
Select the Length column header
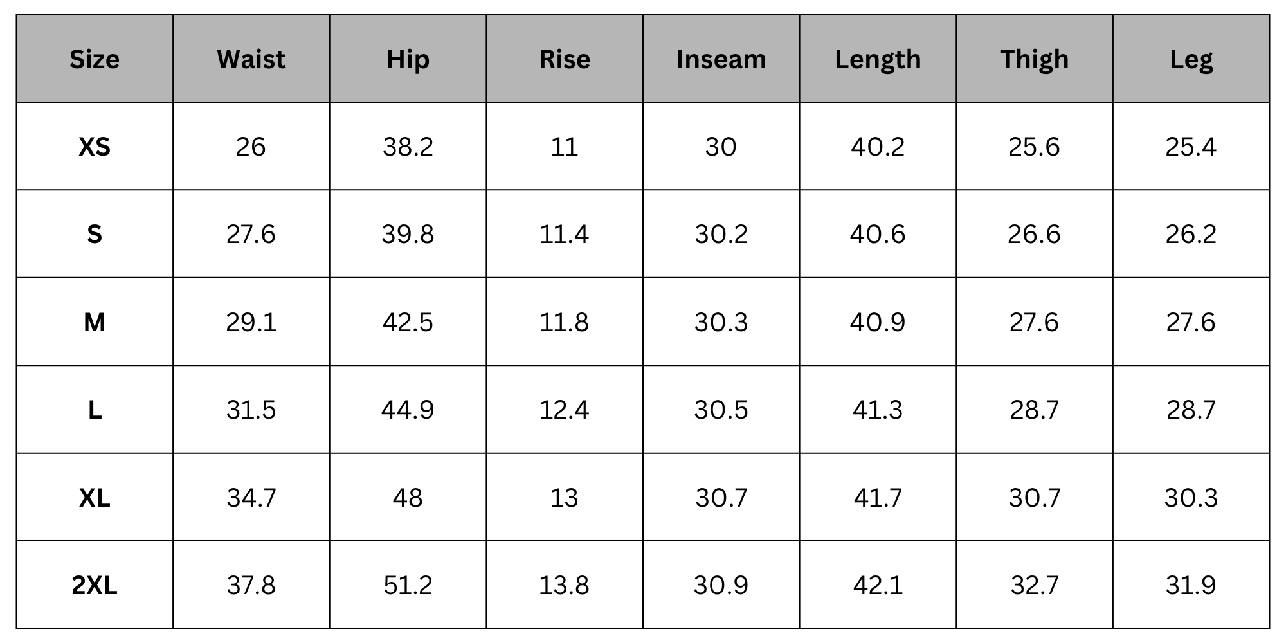click(878, 59)
